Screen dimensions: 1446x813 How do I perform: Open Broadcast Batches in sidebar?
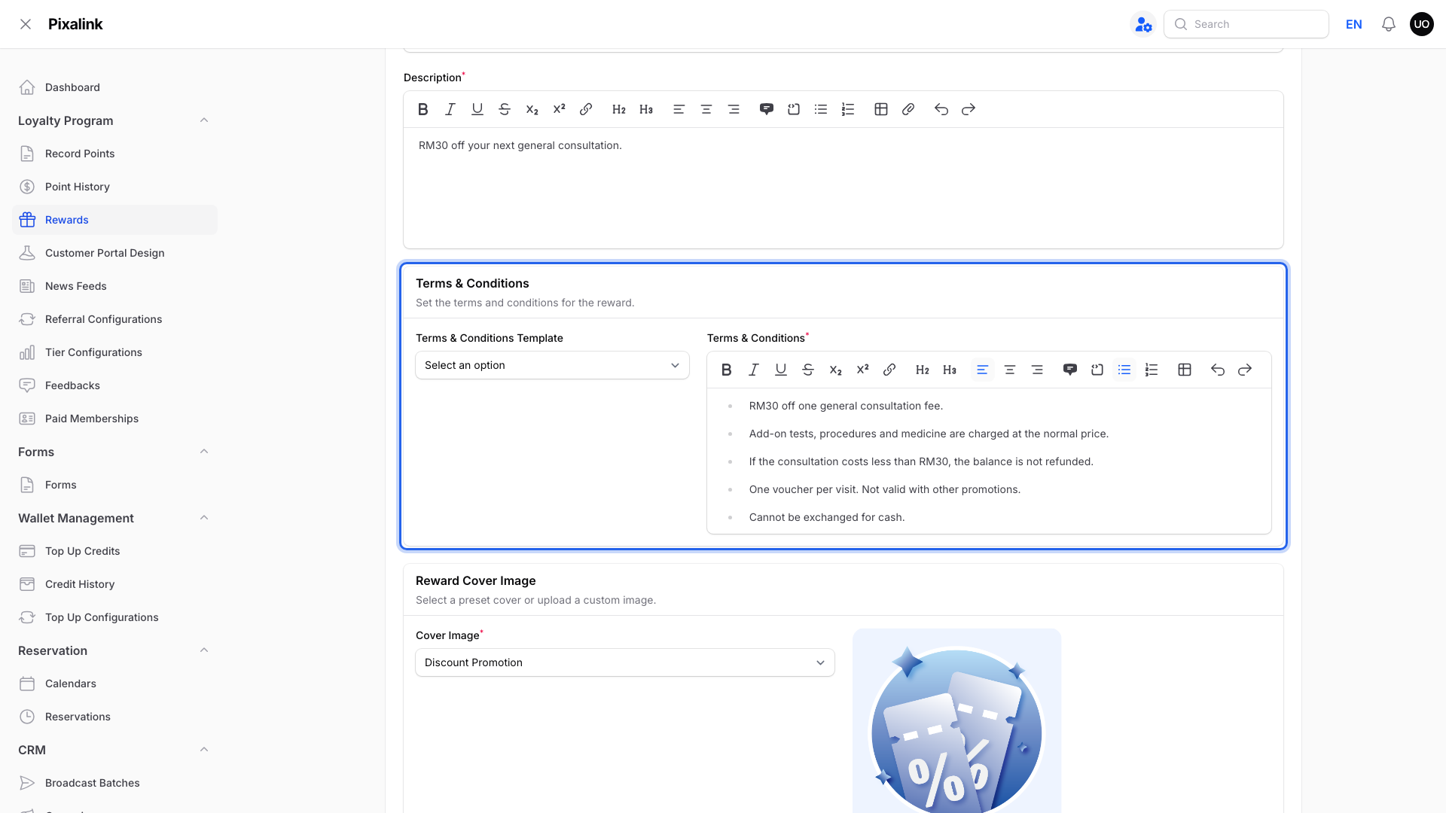click(x=114, y=783)
